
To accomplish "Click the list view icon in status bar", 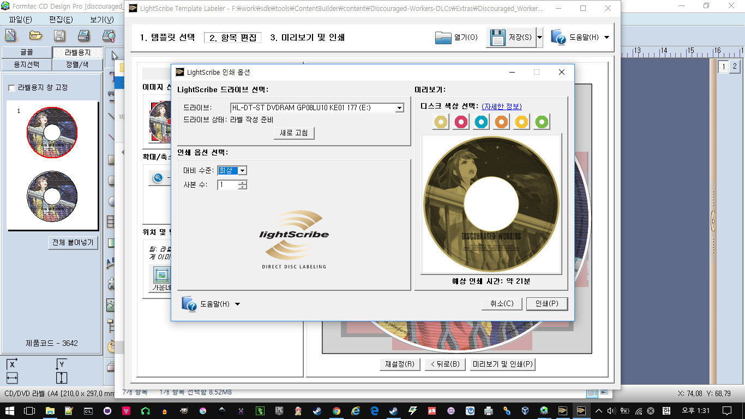I will [592, 392].
